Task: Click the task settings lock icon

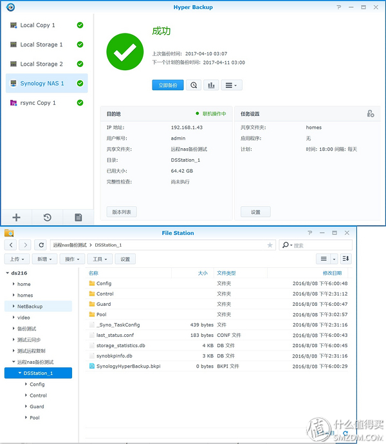Action: 371,114
